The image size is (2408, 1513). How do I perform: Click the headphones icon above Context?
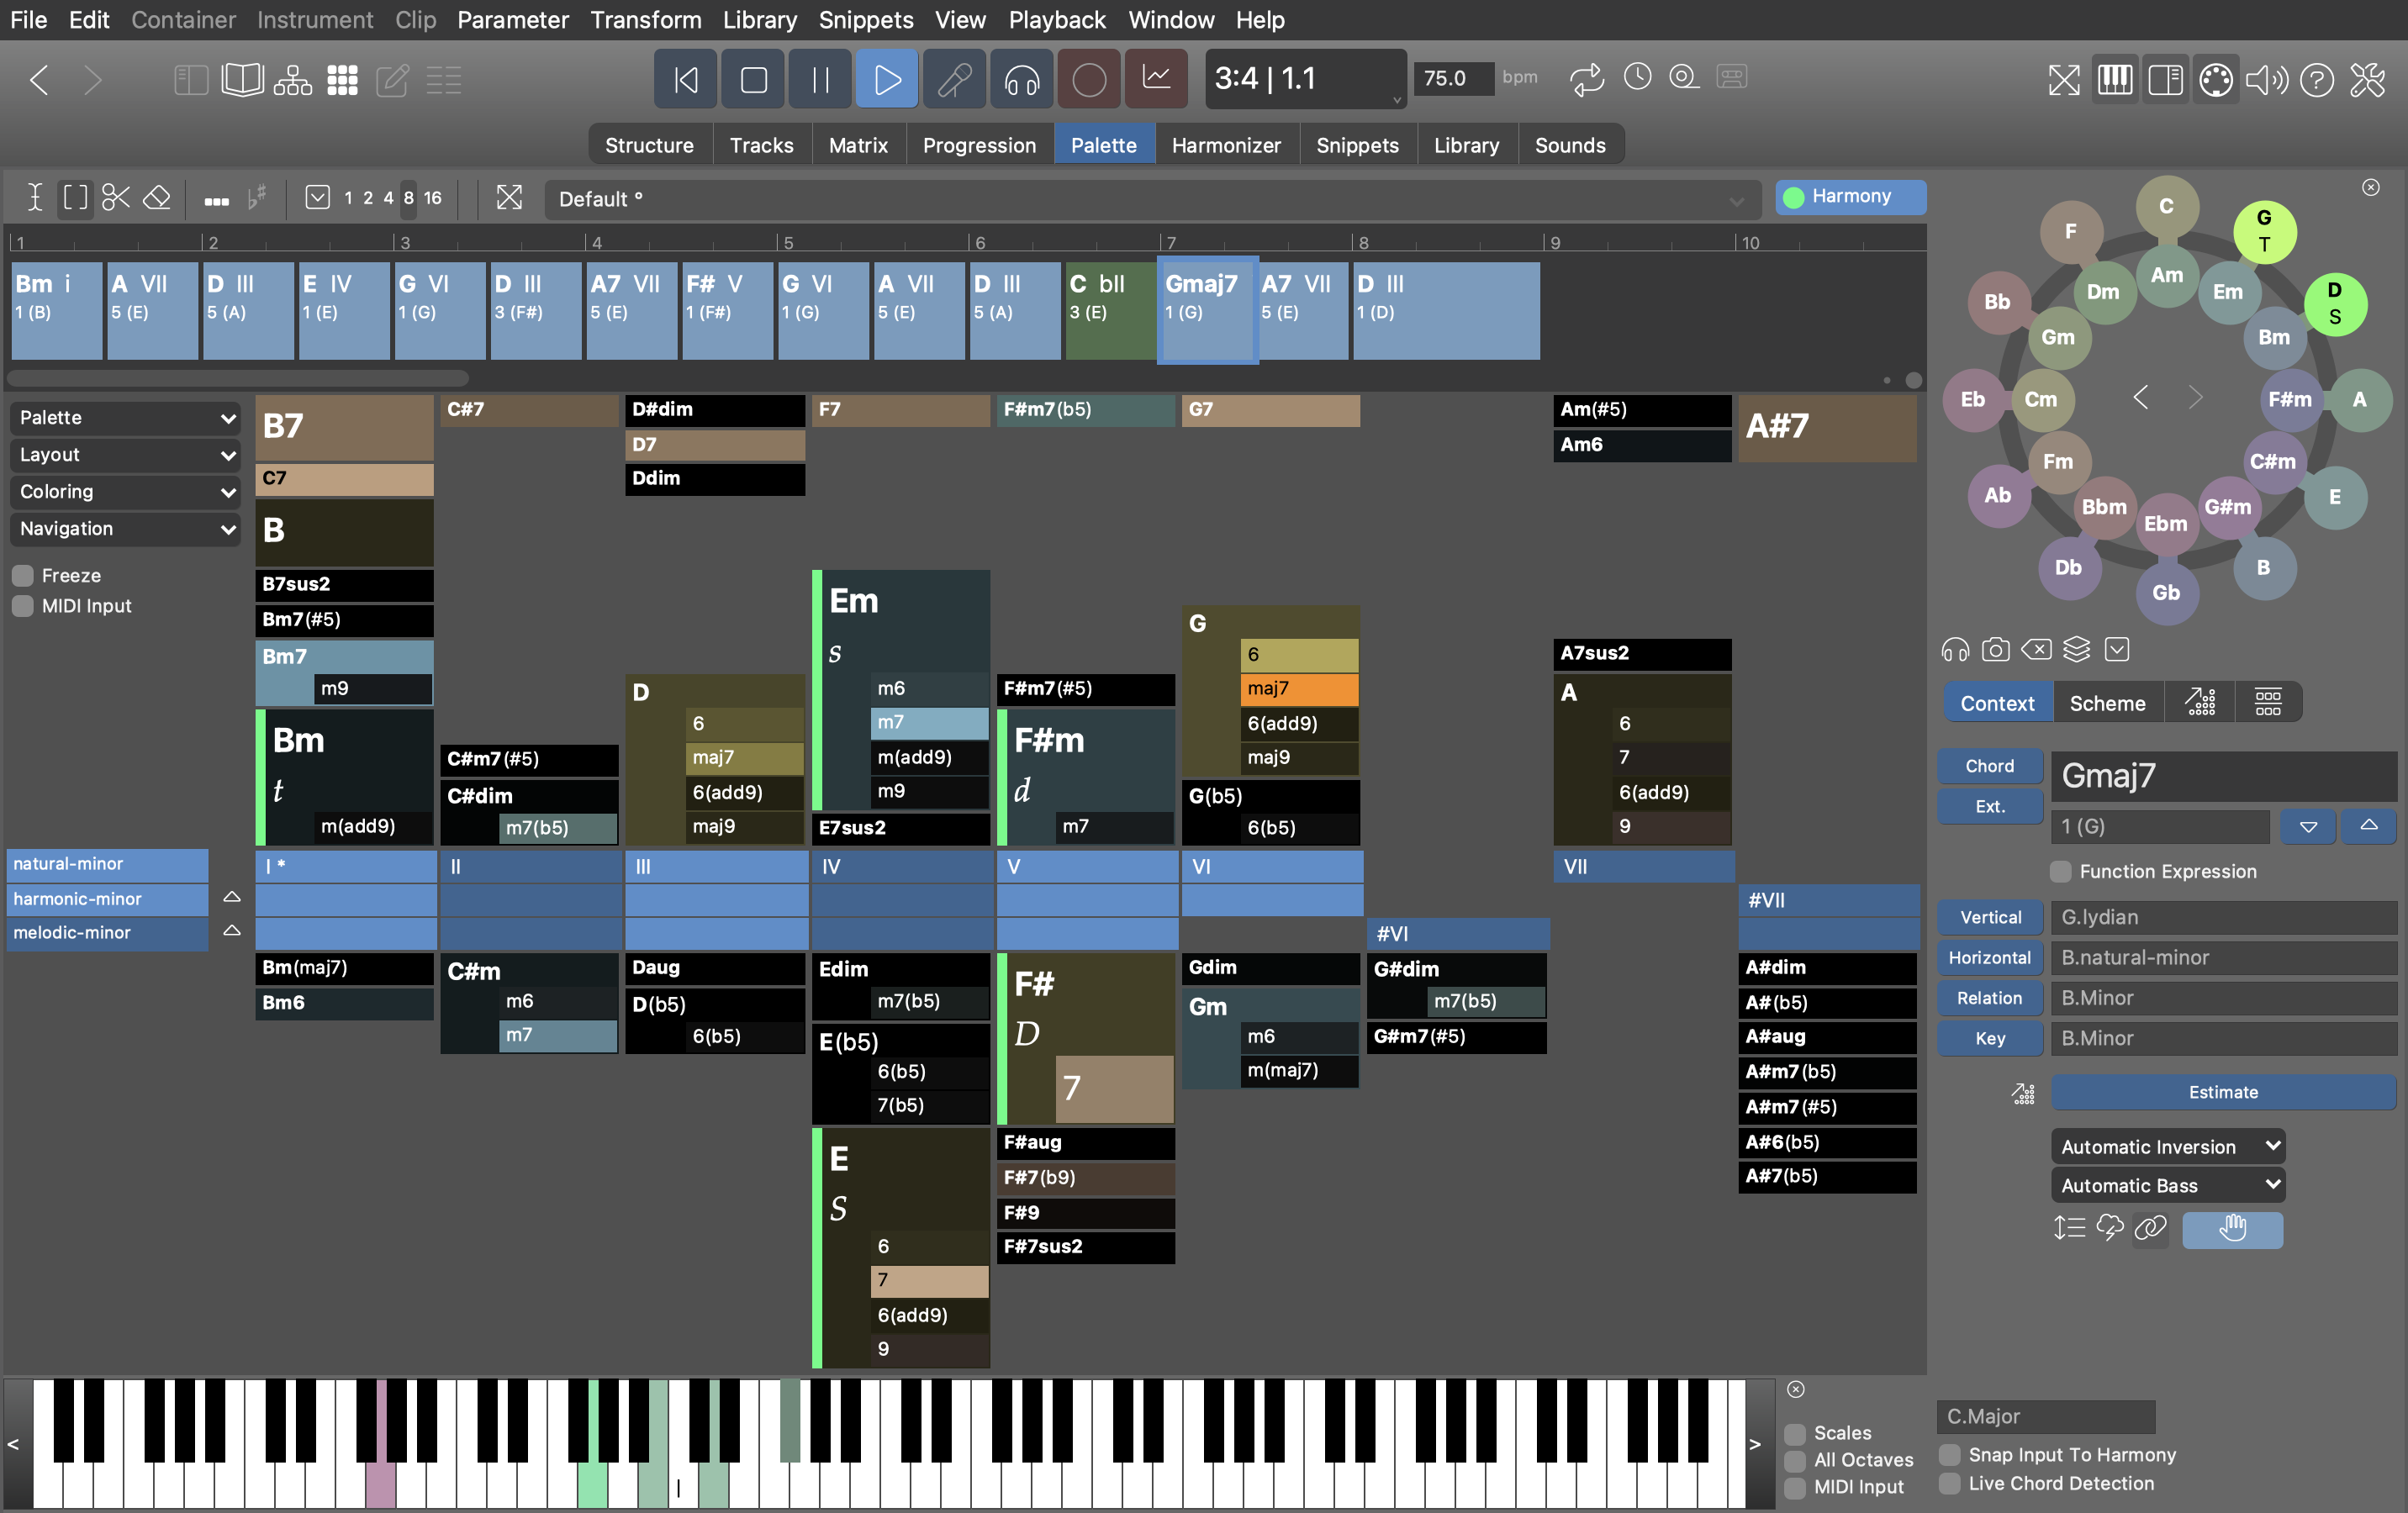tap(1954, 650)
